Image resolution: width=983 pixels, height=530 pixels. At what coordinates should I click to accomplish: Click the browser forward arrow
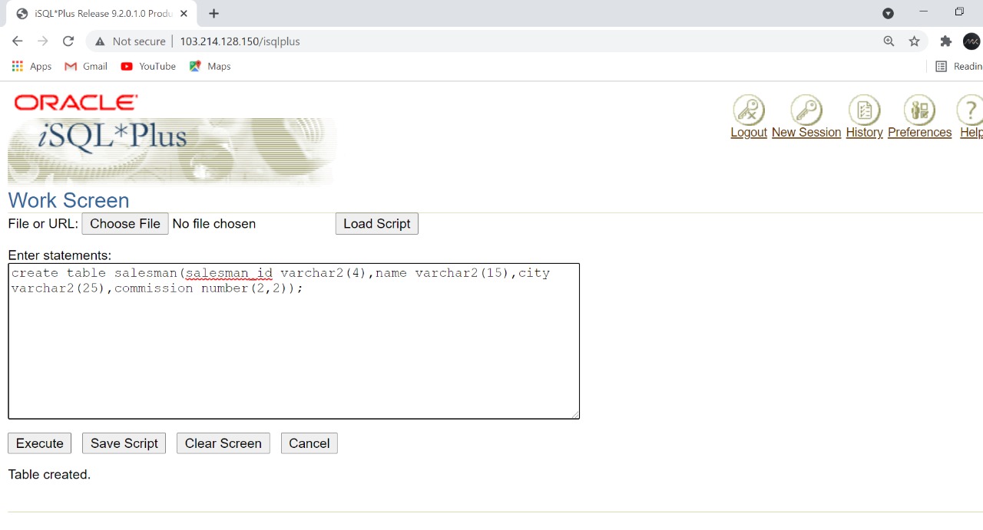43,41
